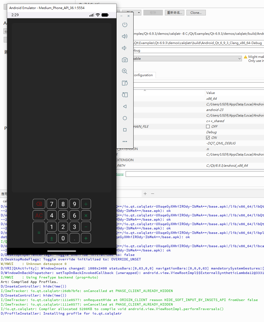The height and width of the screenshot is (322, 264).
Task: Click the emulator status bar clock '2:29'
Action: [x=15, y=15]
